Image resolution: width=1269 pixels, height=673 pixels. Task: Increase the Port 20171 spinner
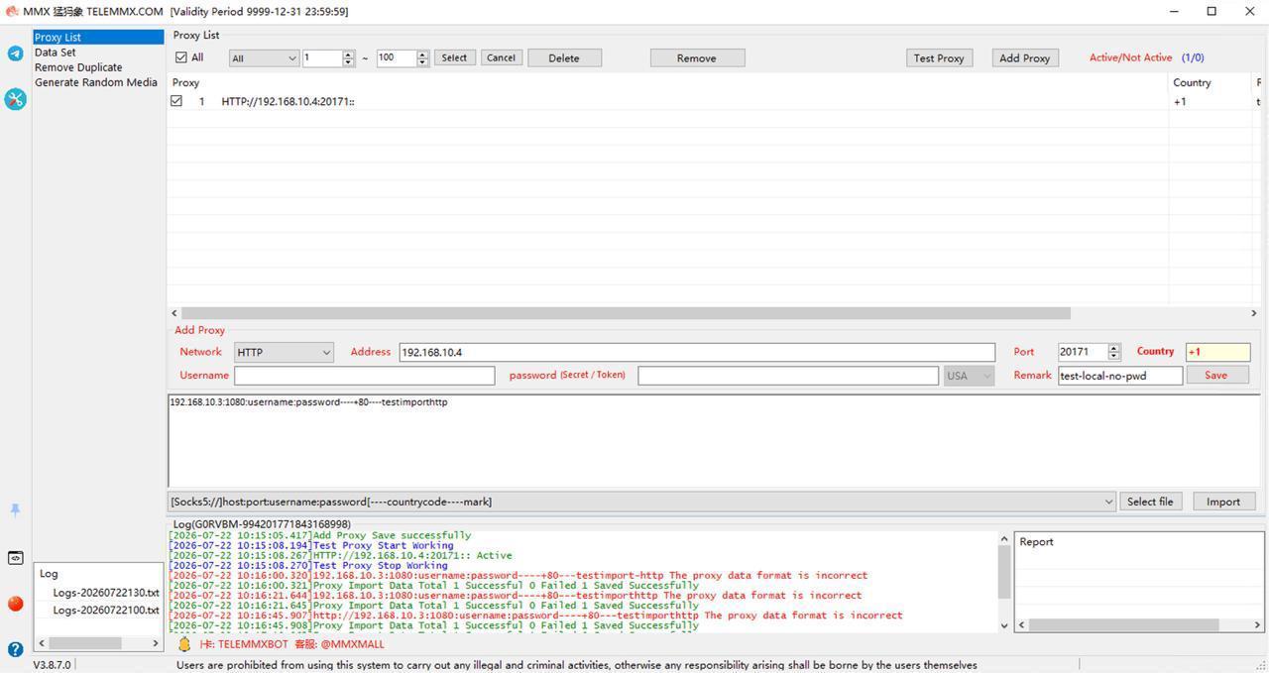click(1113, 348)
